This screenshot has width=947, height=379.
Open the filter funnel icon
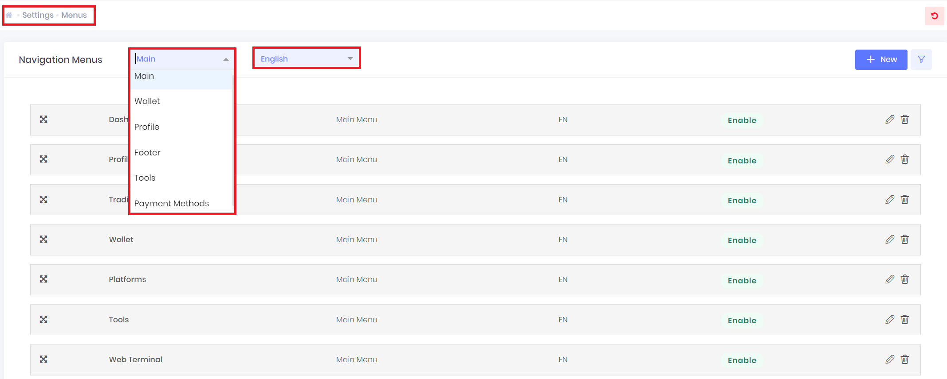click(x=921, y=59)
